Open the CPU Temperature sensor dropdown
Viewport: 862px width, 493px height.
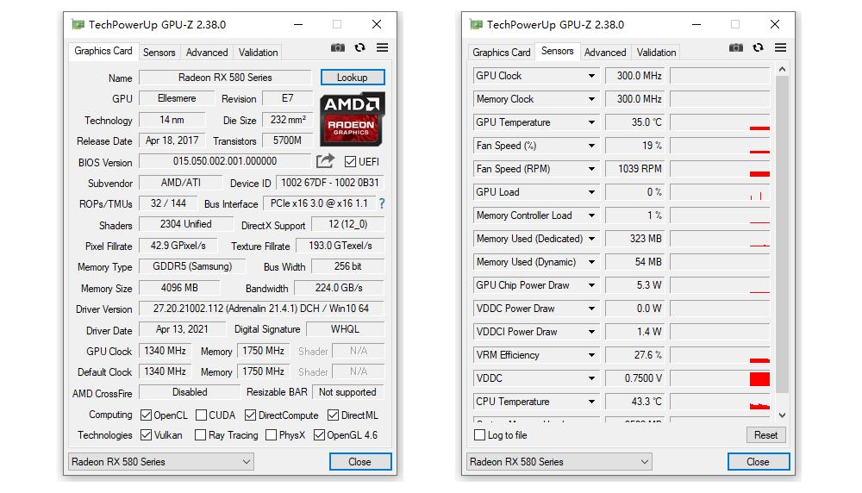pyautogui.click(x=591, y=402)
